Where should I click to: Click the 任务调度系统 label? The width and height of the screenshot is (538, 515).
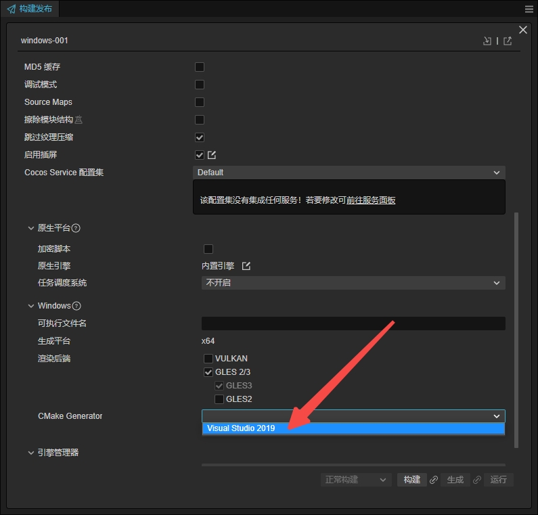coord(62,283)
